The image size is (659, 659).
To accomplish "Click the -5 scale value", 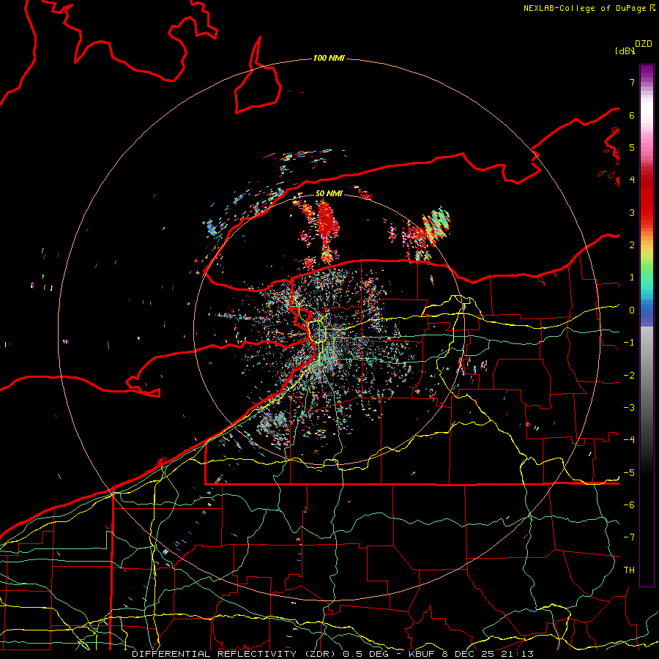I will click(629, 473).
